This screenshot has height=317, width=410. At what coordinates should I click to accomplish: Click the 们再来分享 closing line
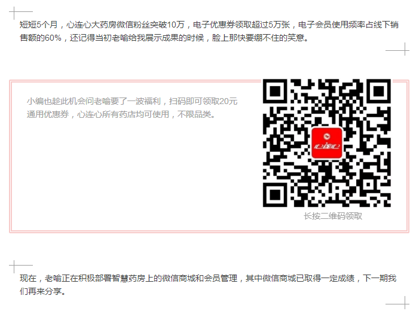point(42,291)
